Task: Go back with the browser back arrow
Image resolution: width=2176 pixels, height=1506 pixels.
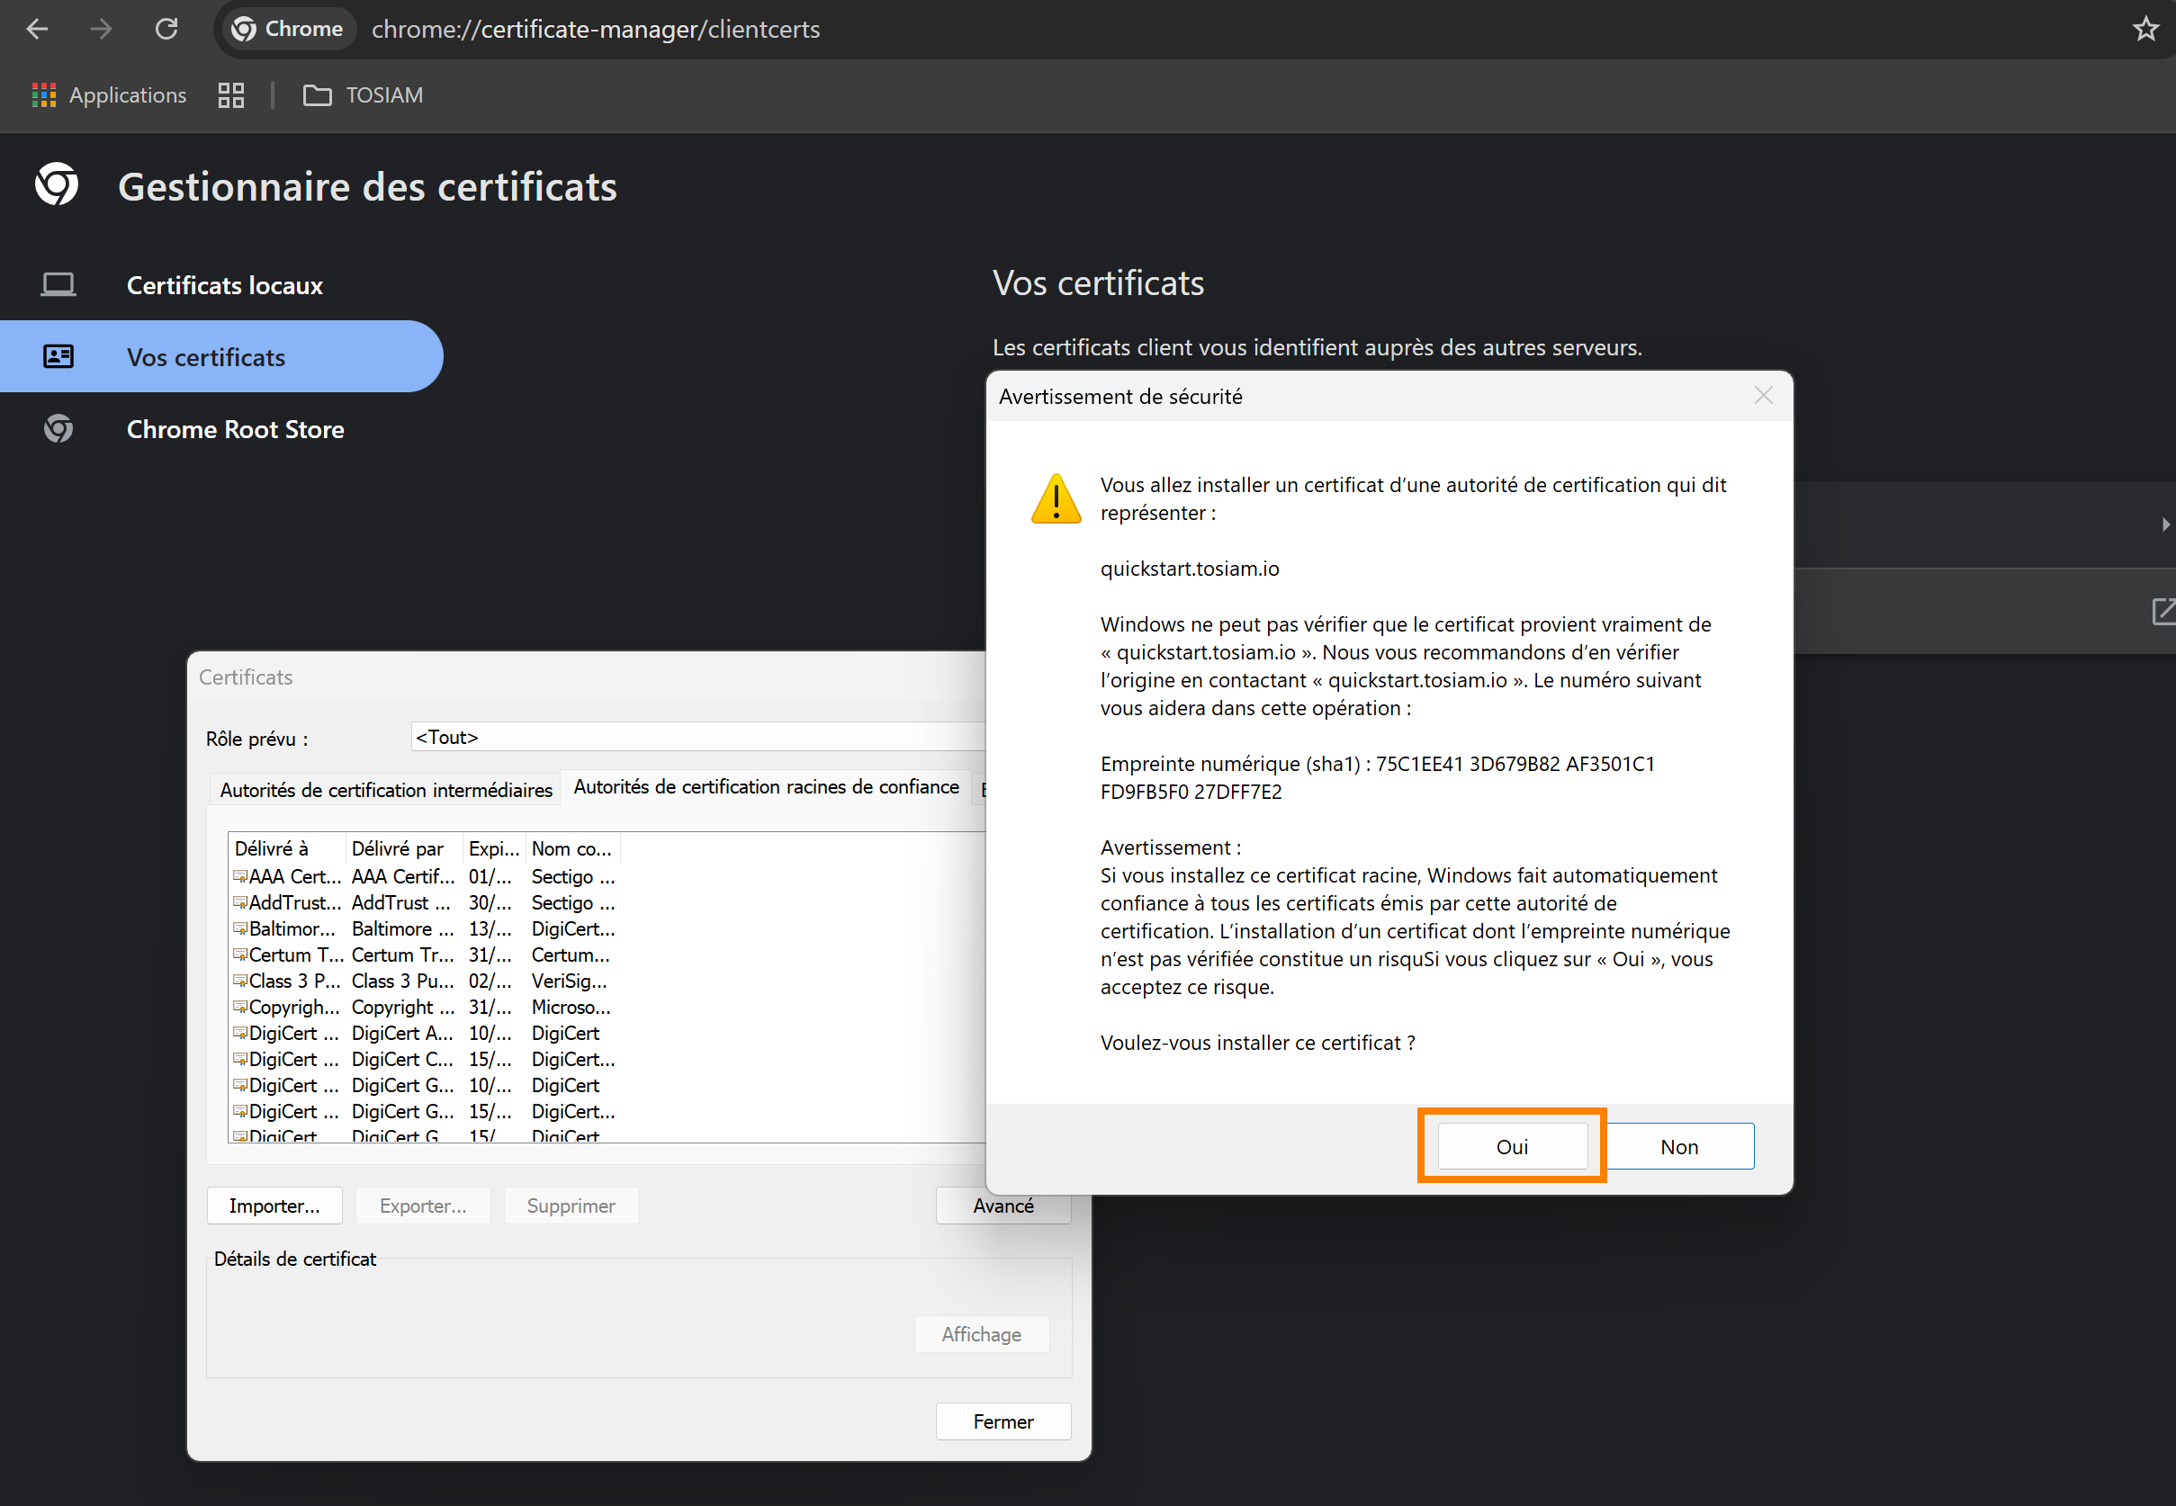Action: click(37, 30)
